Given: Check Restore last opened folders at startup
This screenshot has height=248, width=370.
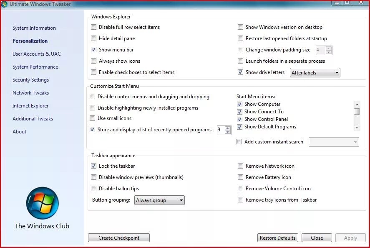Looking at the screenshot, I should [x=240, y=38].
